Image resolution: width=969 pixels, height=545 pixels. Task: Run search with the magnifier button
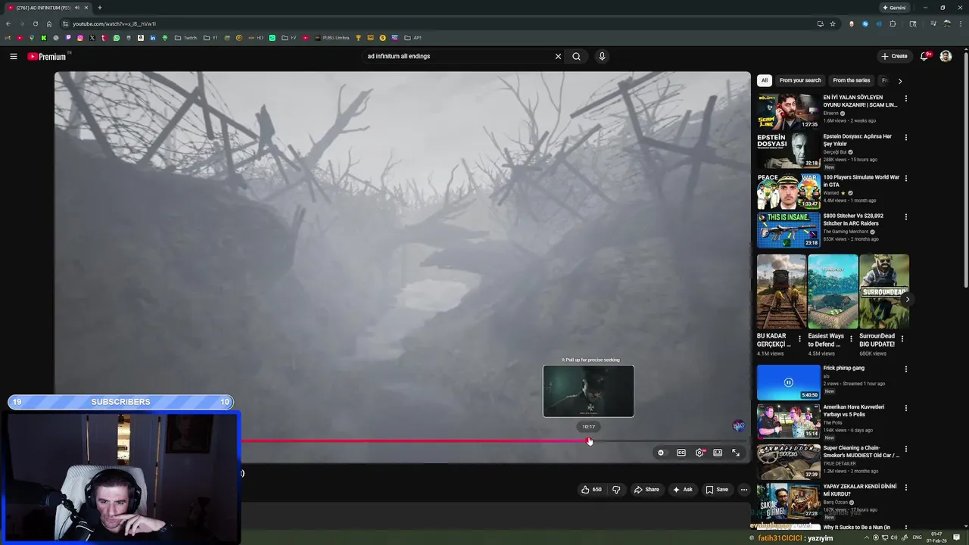[x=576, y=56]
